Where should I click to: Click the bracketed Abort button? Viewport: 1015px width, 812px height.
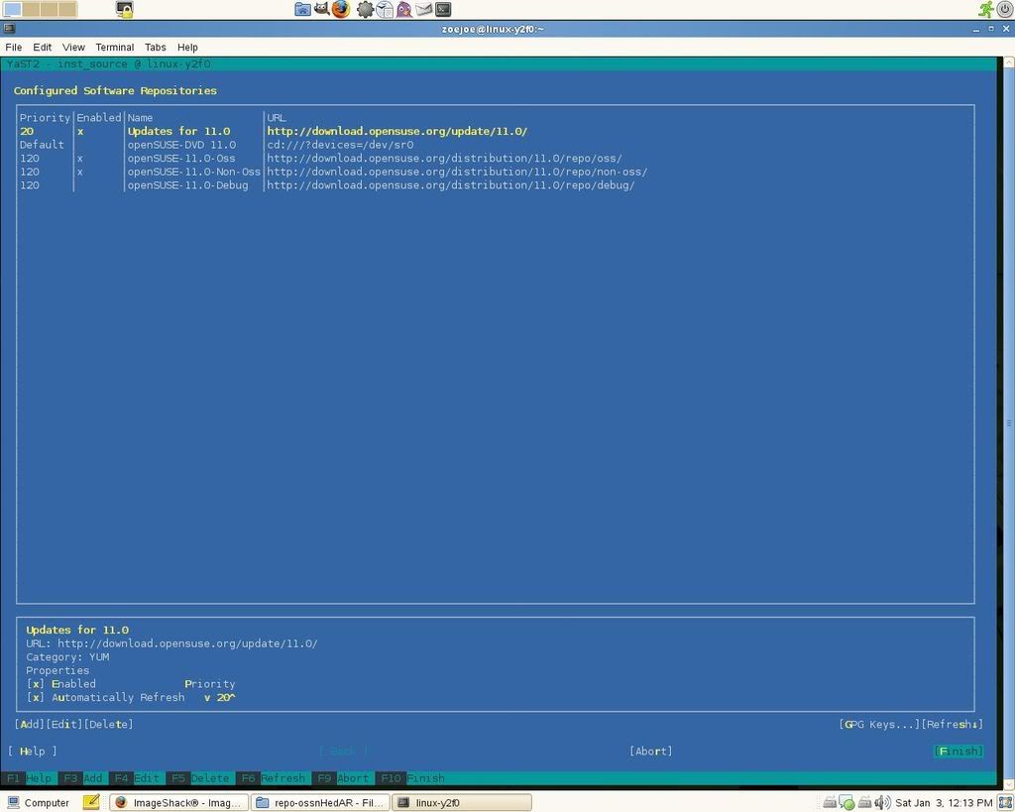coord(651,752)
